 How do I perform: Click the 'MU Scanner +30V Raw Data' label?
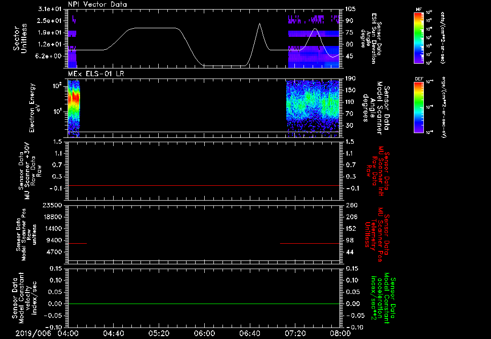tap(30, 171)
